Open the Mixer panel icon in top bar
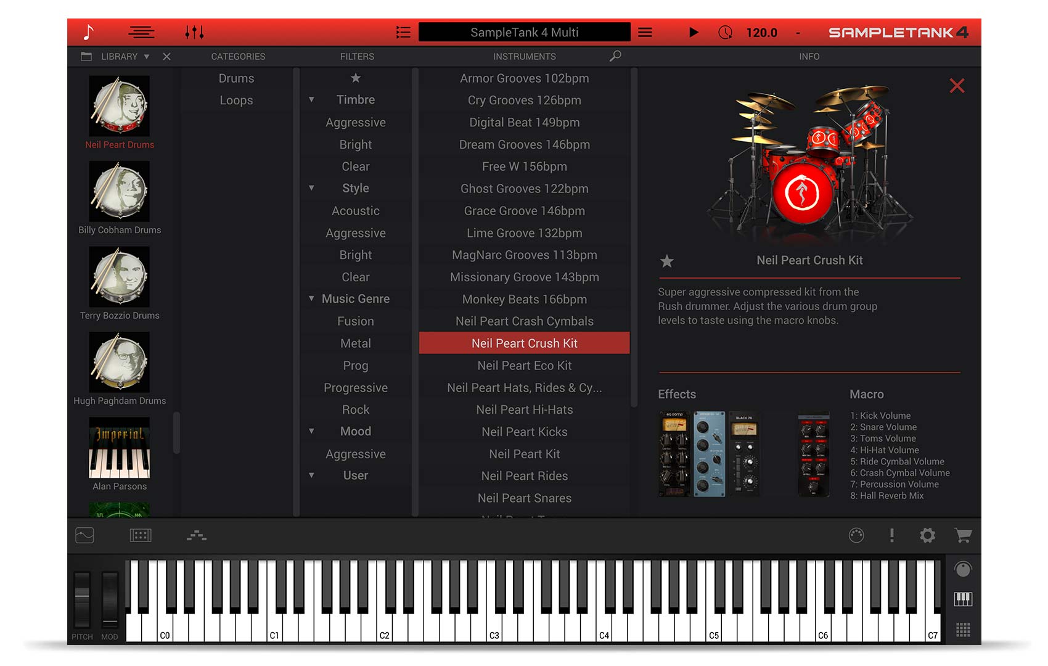Viewport: 1048px width, 666px height. (x=141, y=32)
